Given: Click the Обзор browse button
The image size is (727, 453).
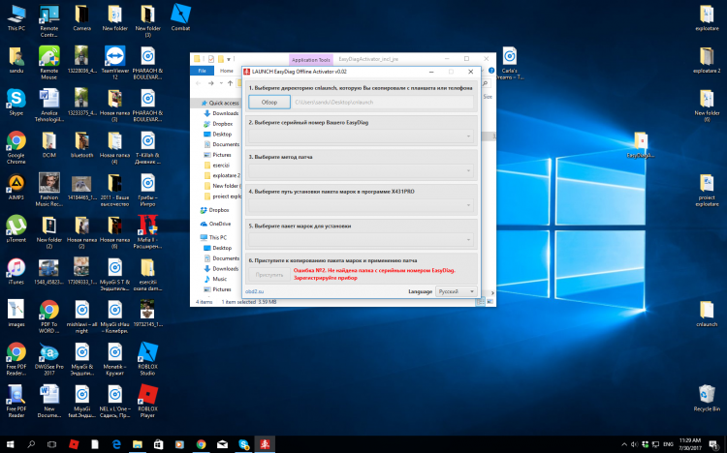Looking at the screenshot, I should (x=269, y=102).
